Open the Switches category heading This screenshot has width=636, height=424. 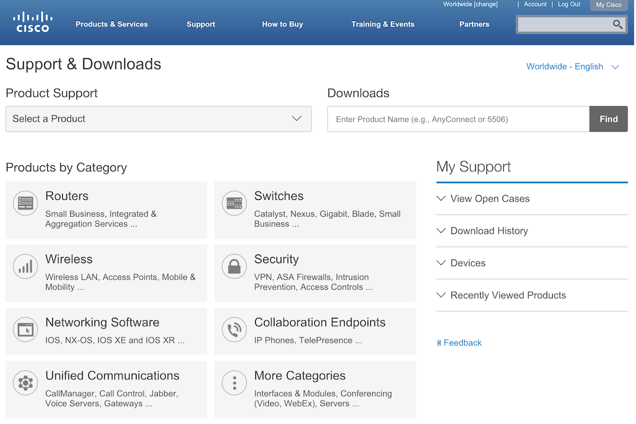pos(279,196)
